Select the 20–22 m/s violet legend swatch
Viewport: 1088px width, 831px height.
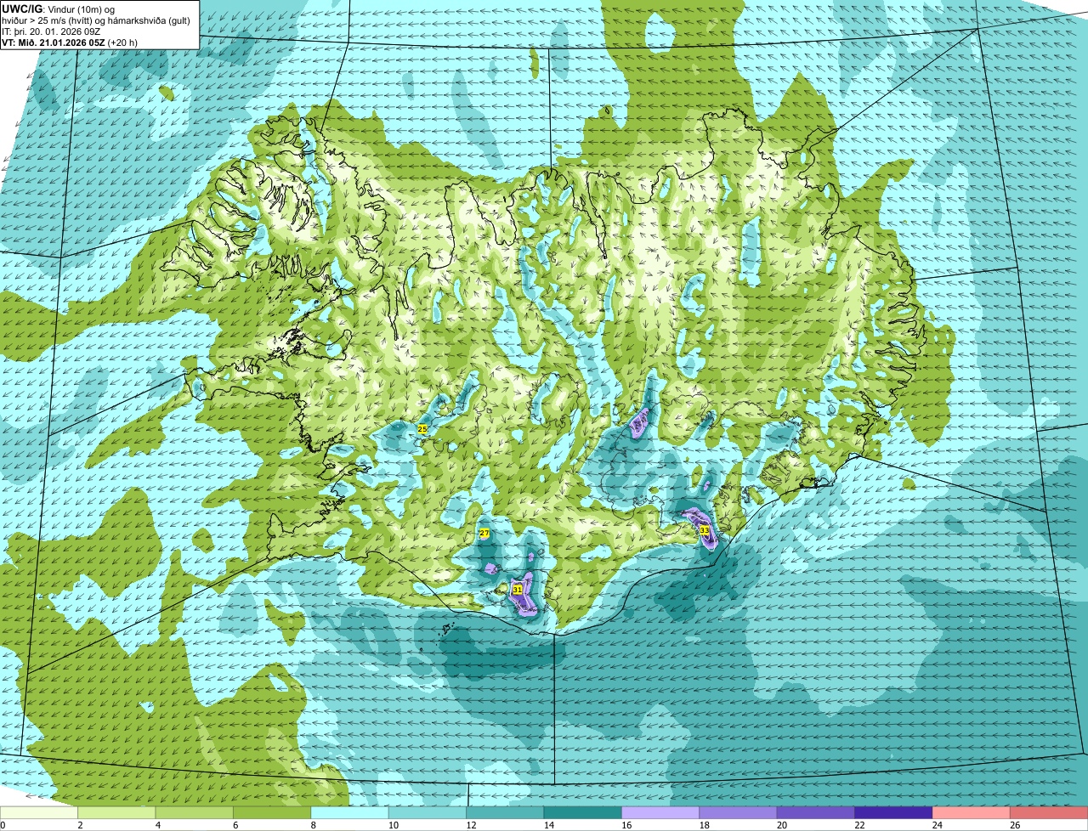click(816, 813)
